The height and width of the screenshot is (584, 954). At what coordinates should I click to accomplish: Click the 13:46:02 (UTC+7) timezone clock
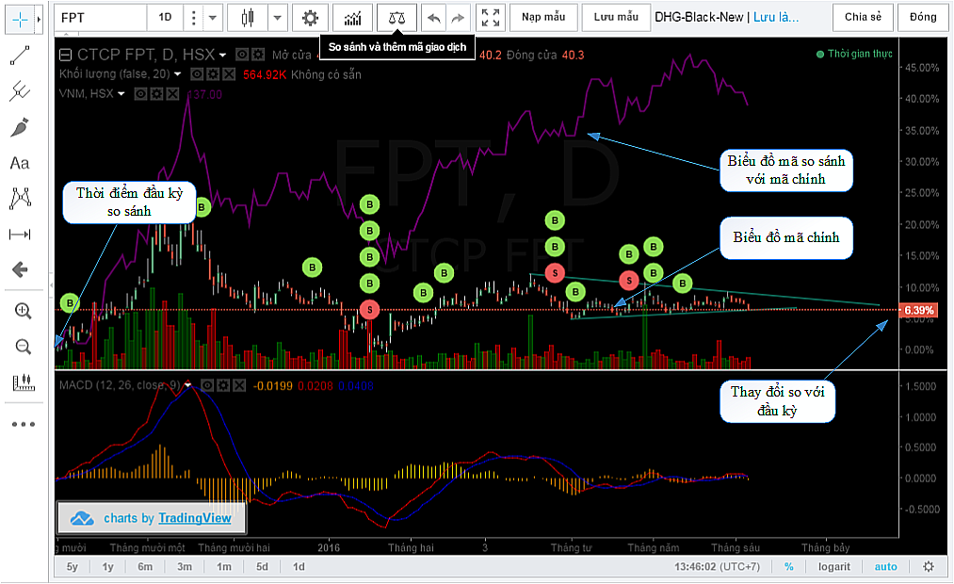[x=717, y=566]
